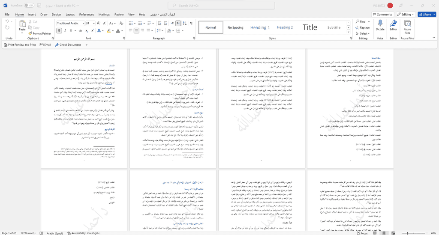
Task: Expand the Styles gallery more arrow
Action: coord(349,32)
